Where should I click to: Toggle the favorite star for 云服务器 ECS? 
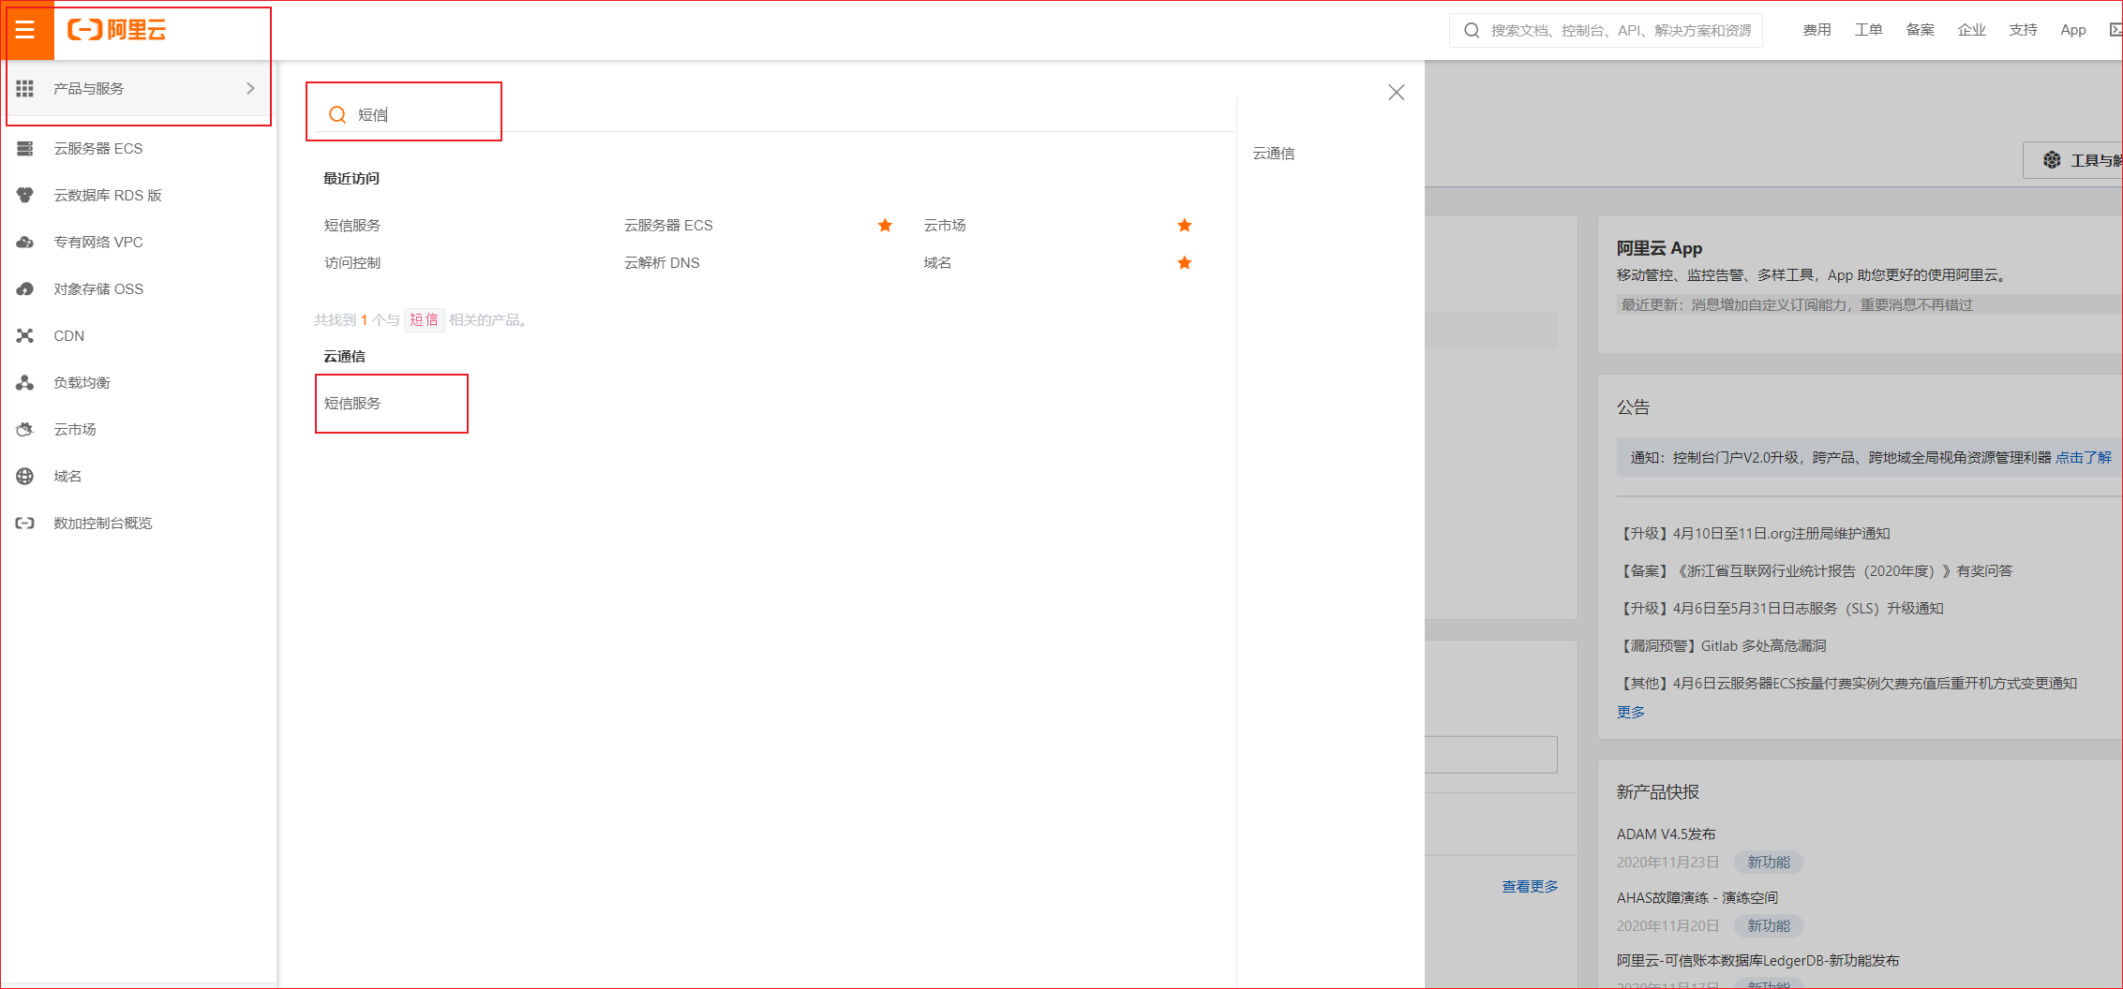[x=885, y=225]
